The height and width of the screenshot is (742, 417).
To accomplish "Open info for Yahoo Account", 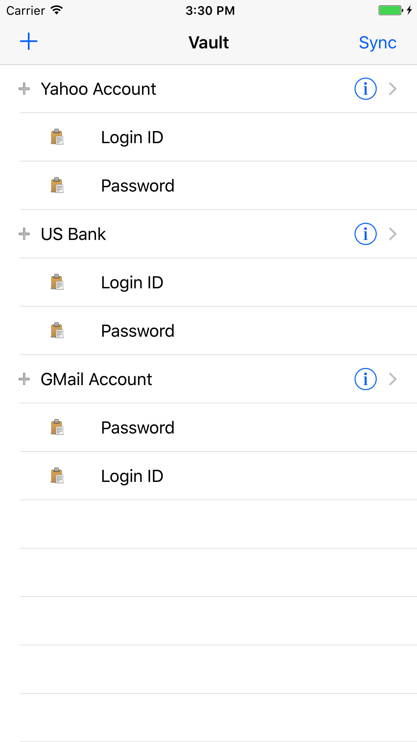I will pos(365,89).
